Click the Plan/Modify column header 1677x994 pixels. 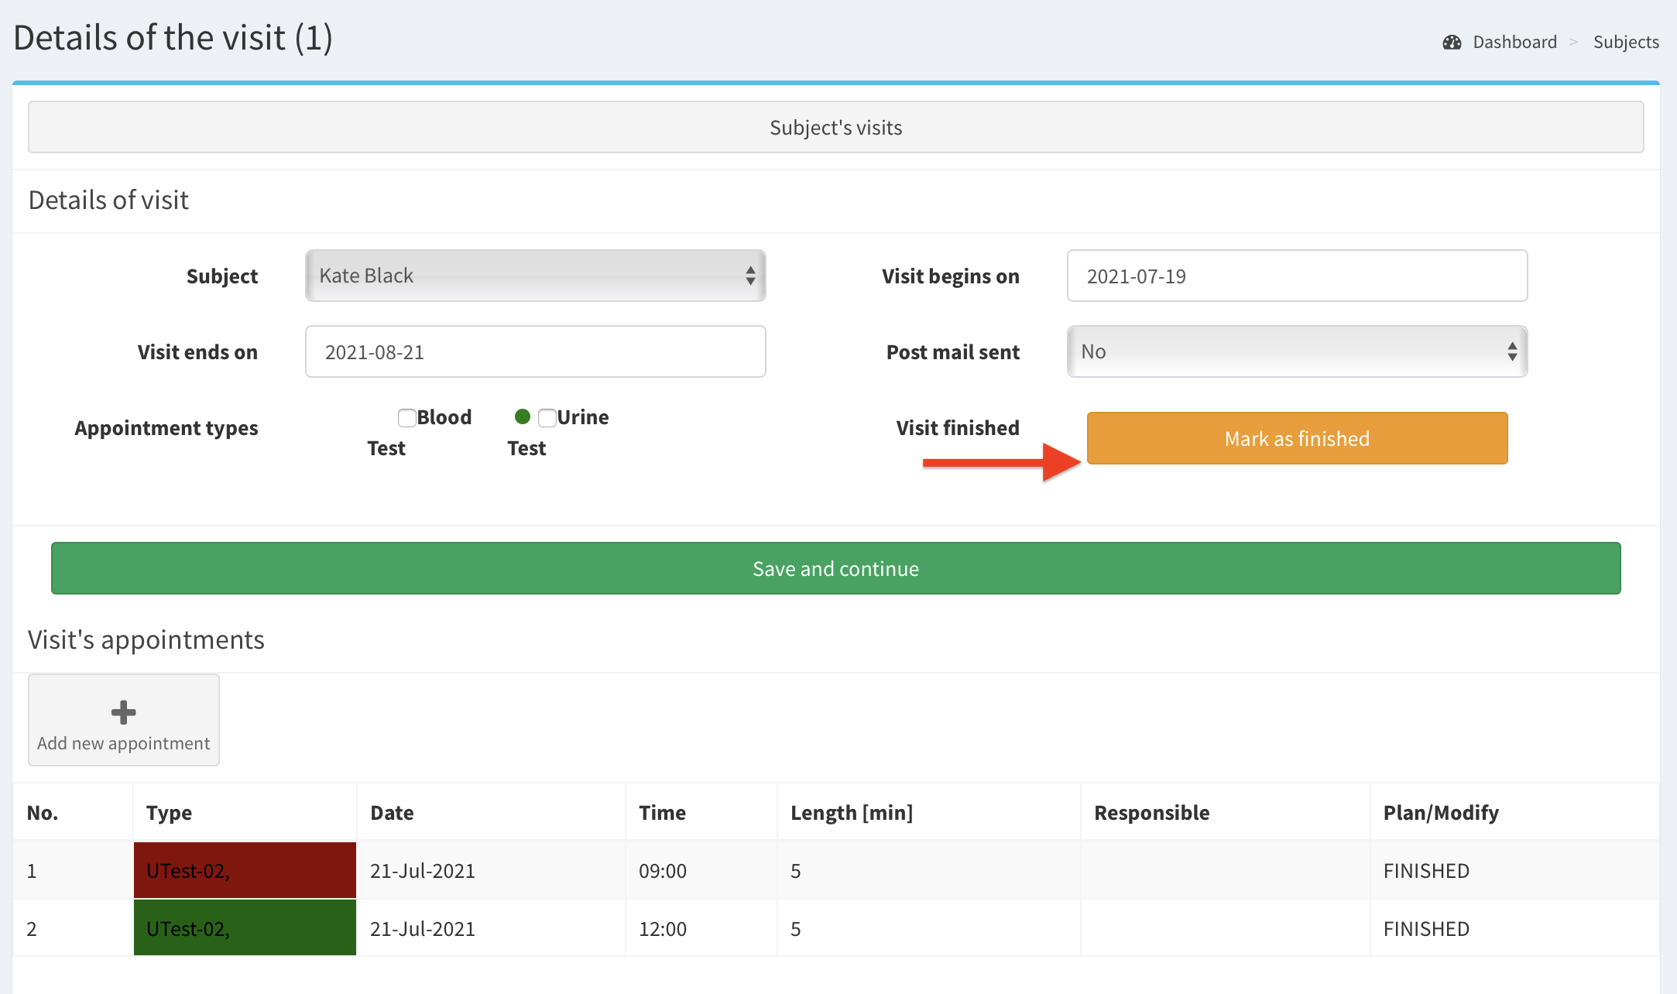click(1441, 813)
